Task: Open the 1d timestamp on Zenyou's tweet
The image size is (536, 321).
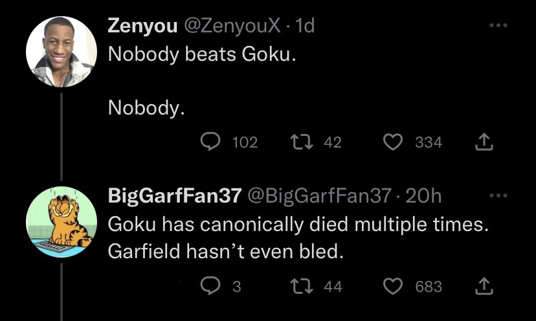Action: tap(304, 26)
